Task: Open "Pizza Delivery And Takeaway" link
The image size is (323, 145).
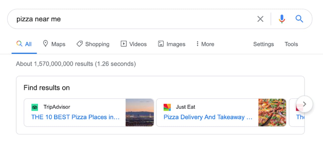Action: click(x=208, y=117)
